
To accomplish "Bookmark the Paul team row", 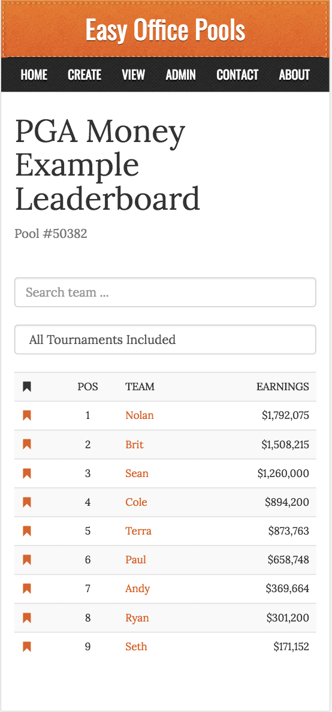I will (x=27, y=560).
